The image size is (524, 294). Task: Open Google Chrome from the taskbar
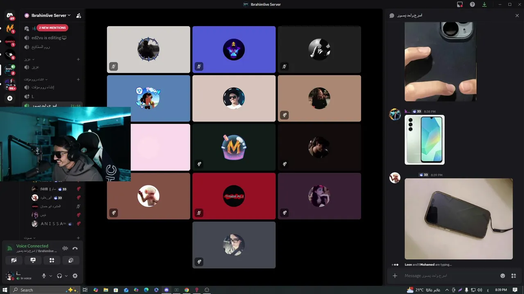[187, 290]
